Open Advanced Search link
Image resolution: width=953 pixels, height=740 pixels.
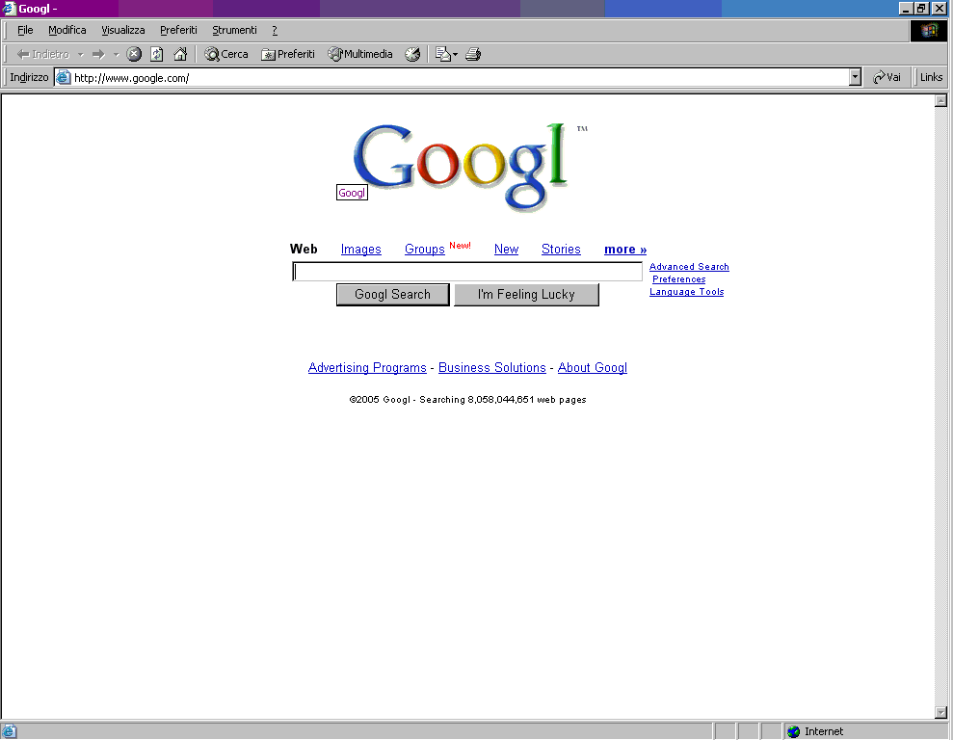pos(689,267)
